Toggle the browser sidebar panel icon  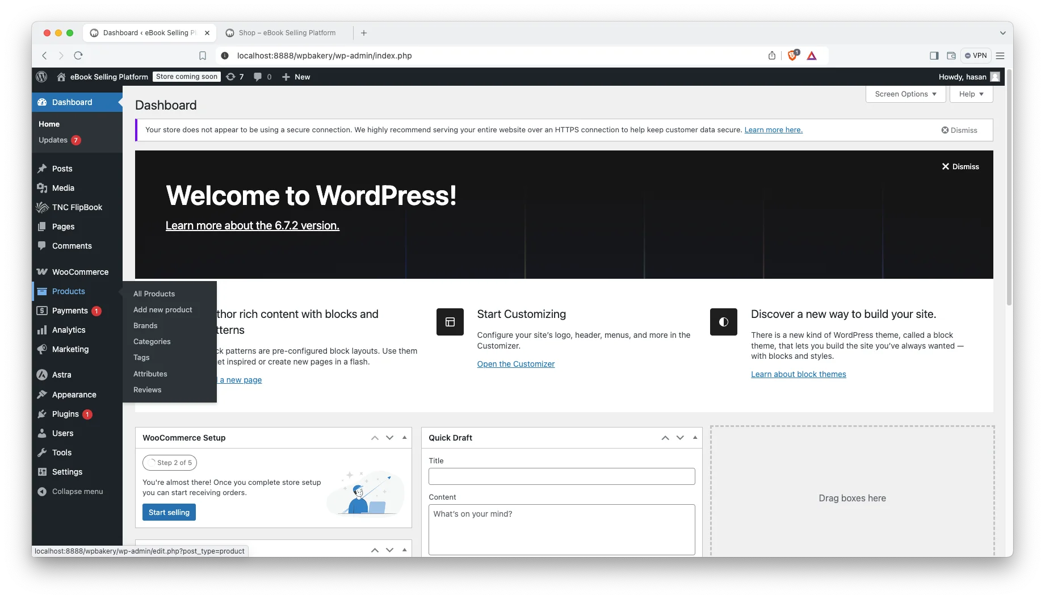click(934, 56)
